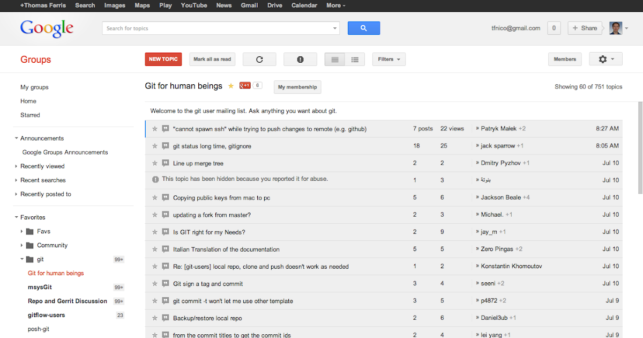Click the hidden-topic info icon
The width and height of the screenshot is (643, 338).
pos(155,180)
